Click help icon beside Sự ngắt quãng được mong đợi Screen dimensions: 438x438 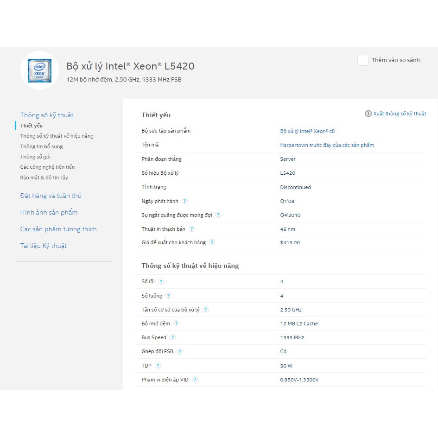coord(218,215)
